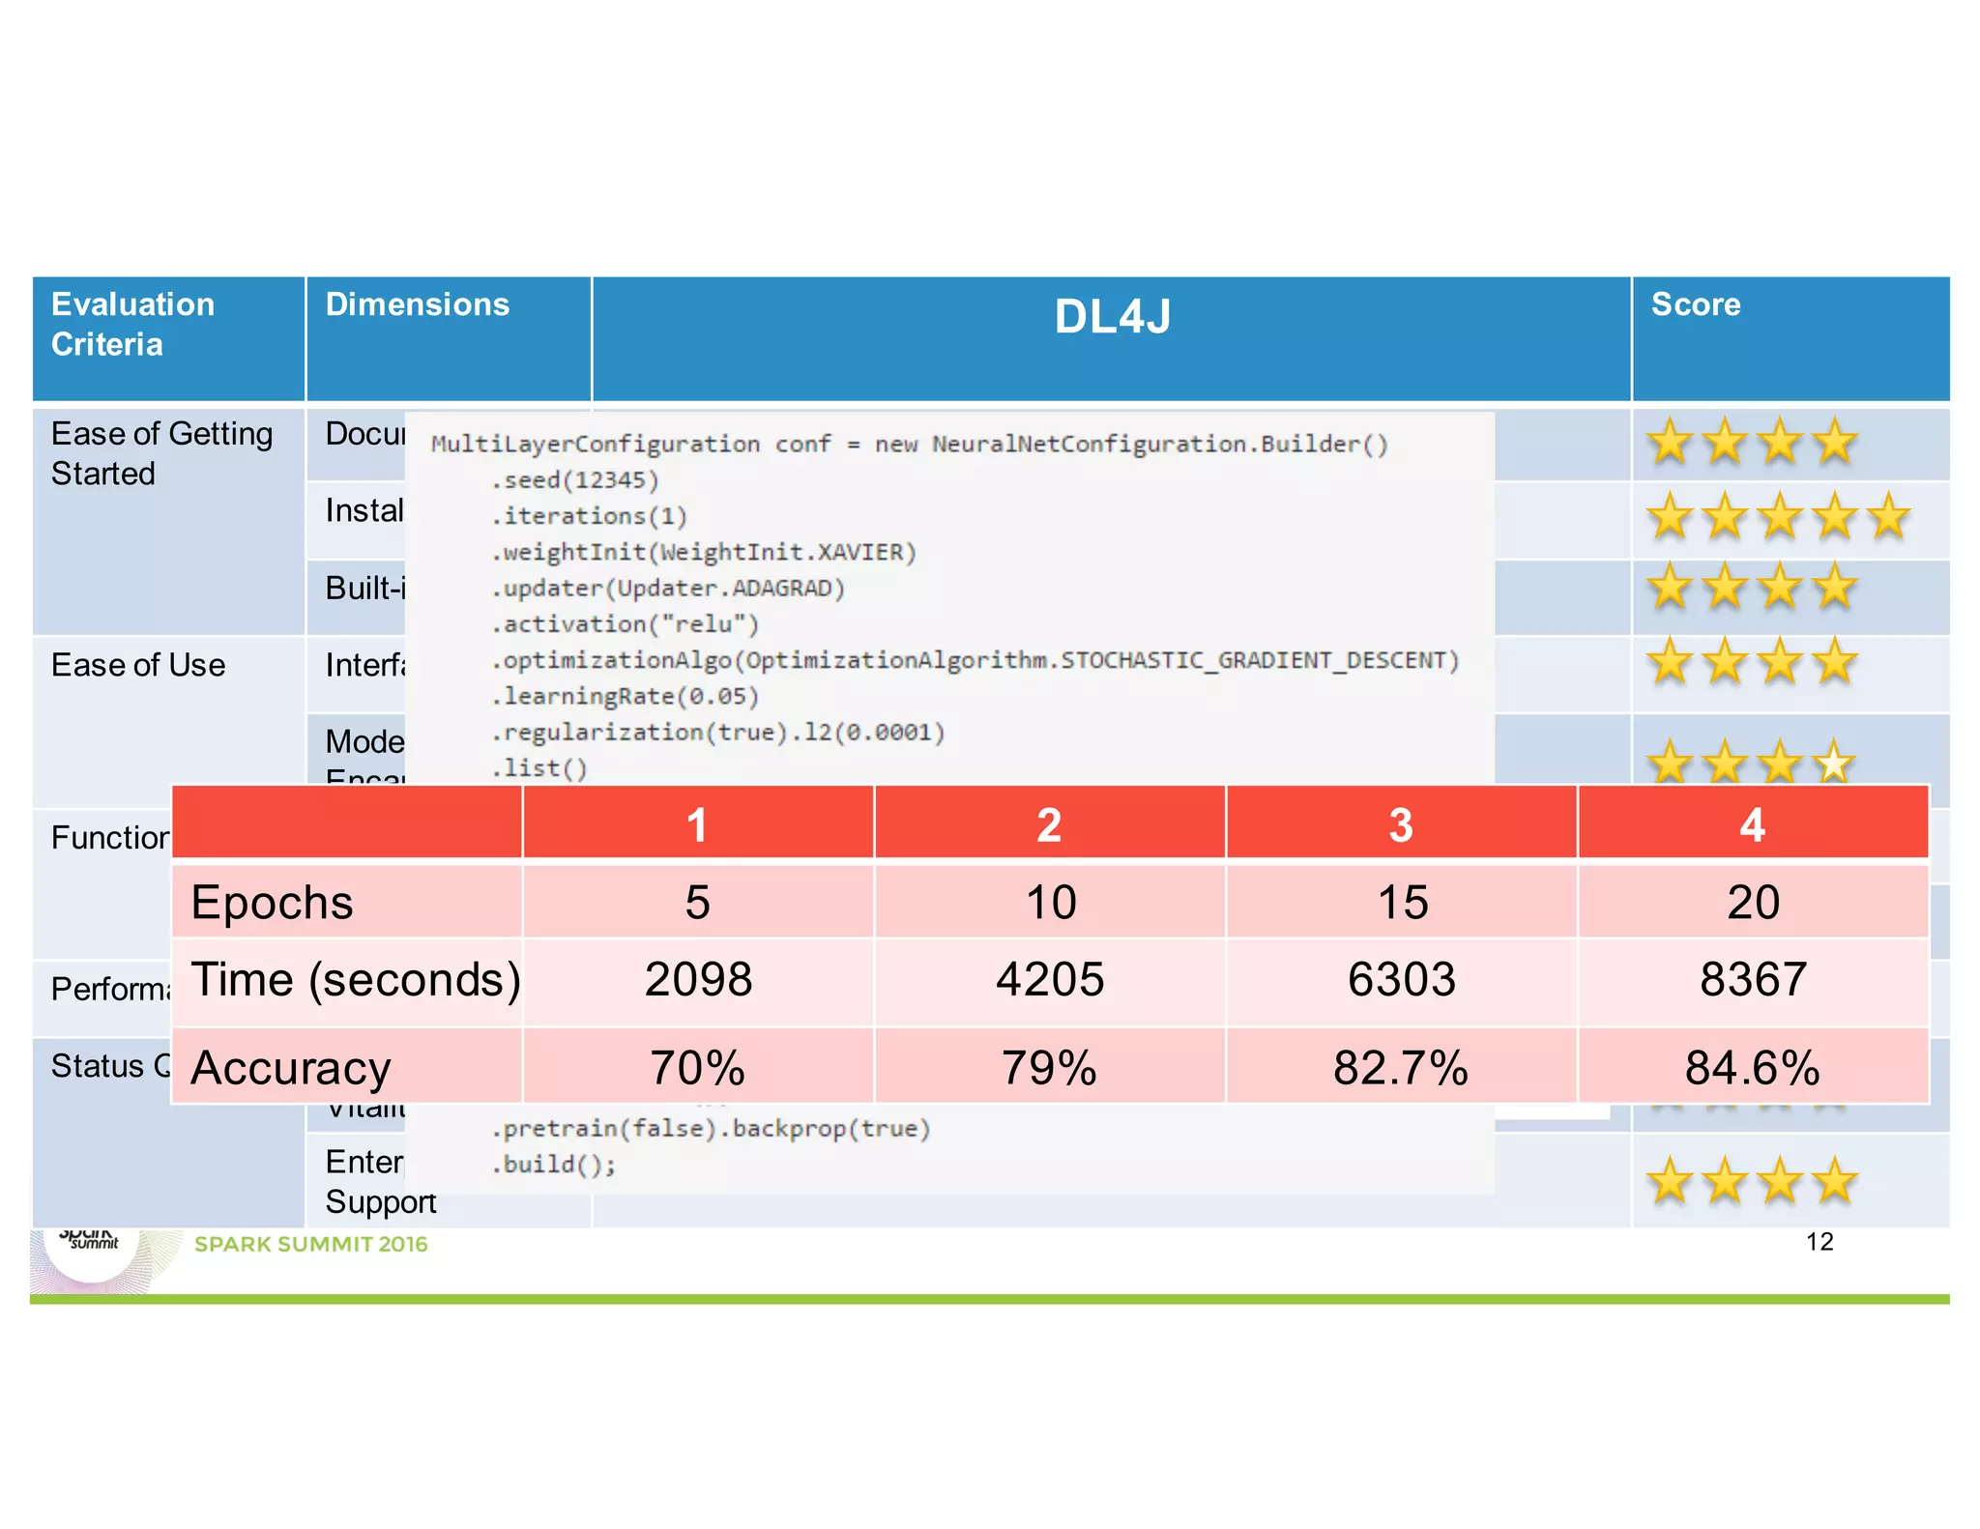Viewport: 1980px width, 1529px height.
Task: Click the '.seed(12345)' code line
Action: tap(575, 480)
